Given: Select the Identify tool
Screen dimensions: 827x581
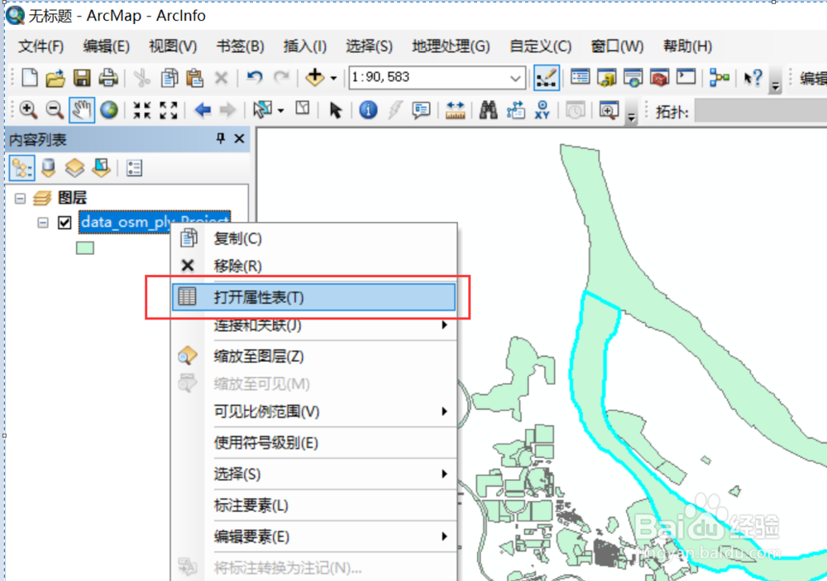Looking at the screenshot, I should point(368,110).
